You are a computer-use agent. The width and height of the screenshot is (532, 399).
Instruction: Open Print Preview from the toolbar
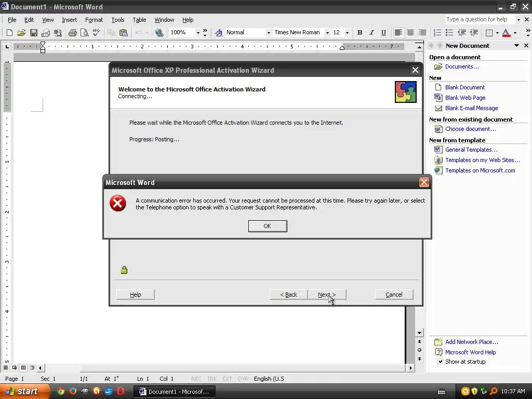tap(84, 33)
